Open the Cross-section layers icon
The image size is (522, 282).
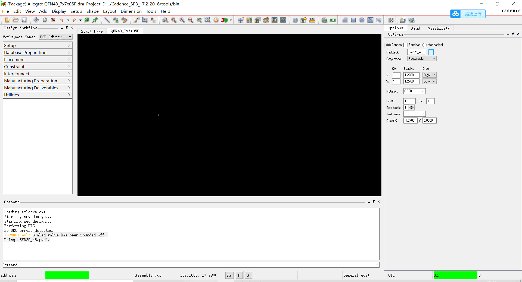point(266,20)
